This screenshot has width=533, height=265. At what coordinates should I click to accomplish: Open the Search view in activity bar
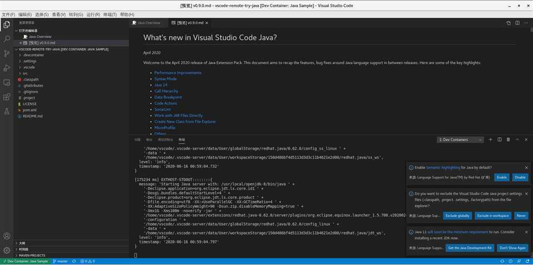[x=7, y=39]
